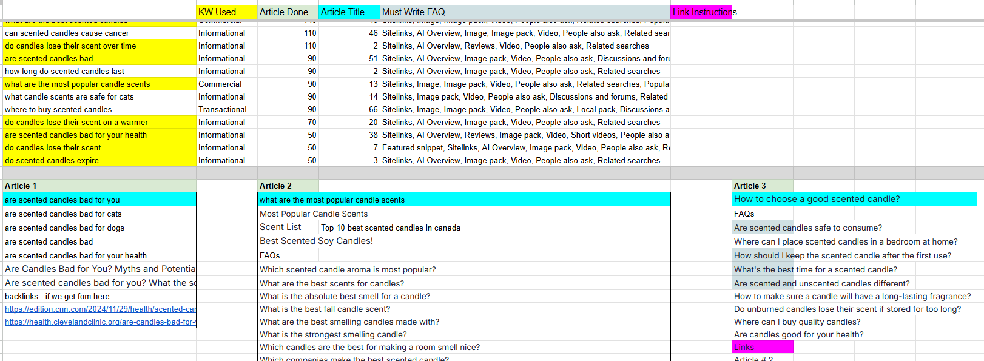Click 'Where can I place scented candles in a bedroom at home?'
Image resolution: width=984 pixels, height=361 pixels.
[x=846, y=242]
